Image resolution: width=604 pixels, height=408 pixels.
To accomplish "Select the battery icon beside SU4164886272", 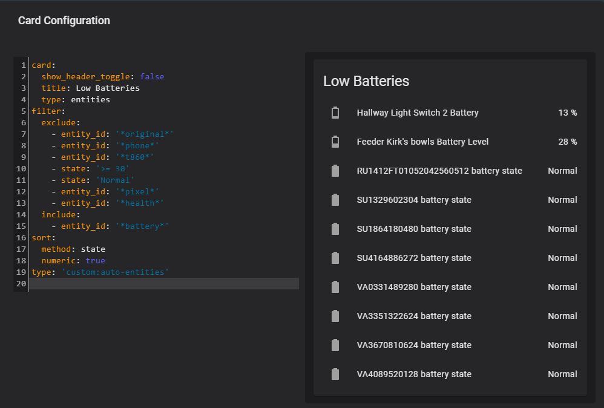I will (334, 257).
